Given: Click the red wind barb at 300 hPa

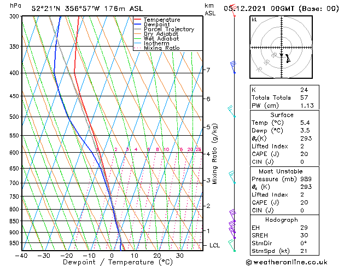Looking at the screenshot, I should (233, 10).
